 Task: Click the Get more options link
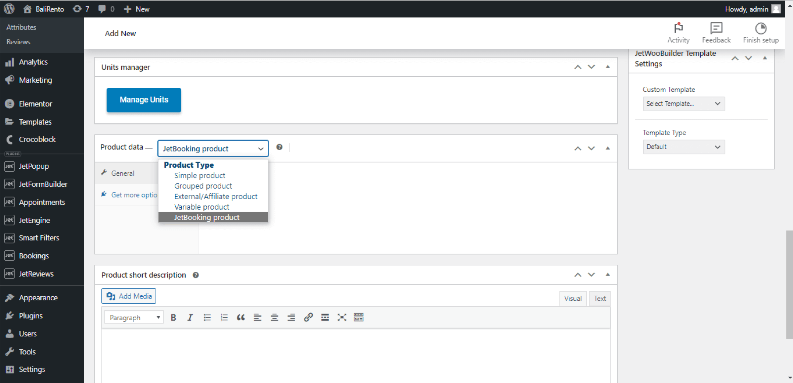(x=134, y=195)
